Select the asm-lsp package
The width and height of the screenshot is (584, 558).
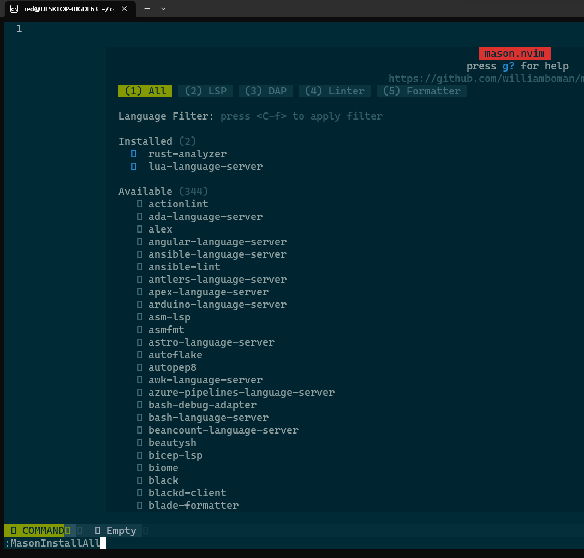169,317
